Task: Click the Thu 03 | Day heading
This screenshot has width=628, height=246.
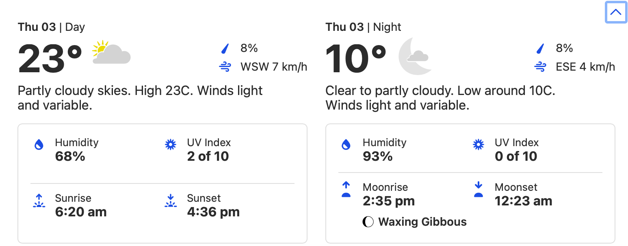Action: point(52,27)
